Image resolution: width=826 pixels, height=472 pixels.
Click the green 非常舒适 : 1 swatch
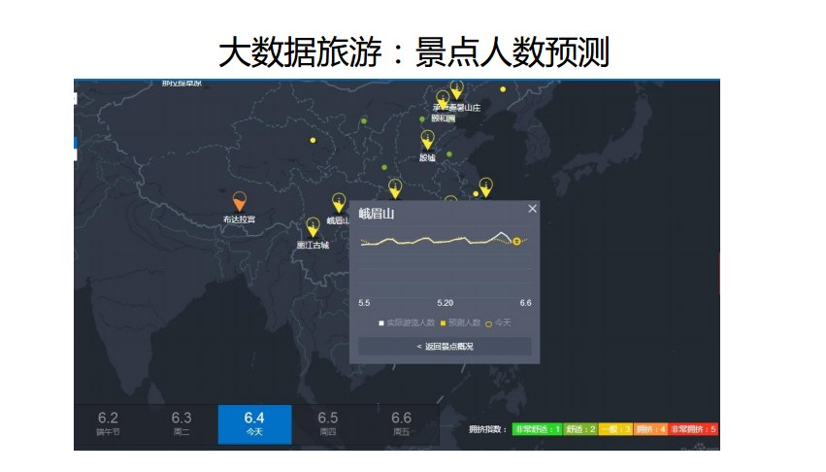pos(538,428)
